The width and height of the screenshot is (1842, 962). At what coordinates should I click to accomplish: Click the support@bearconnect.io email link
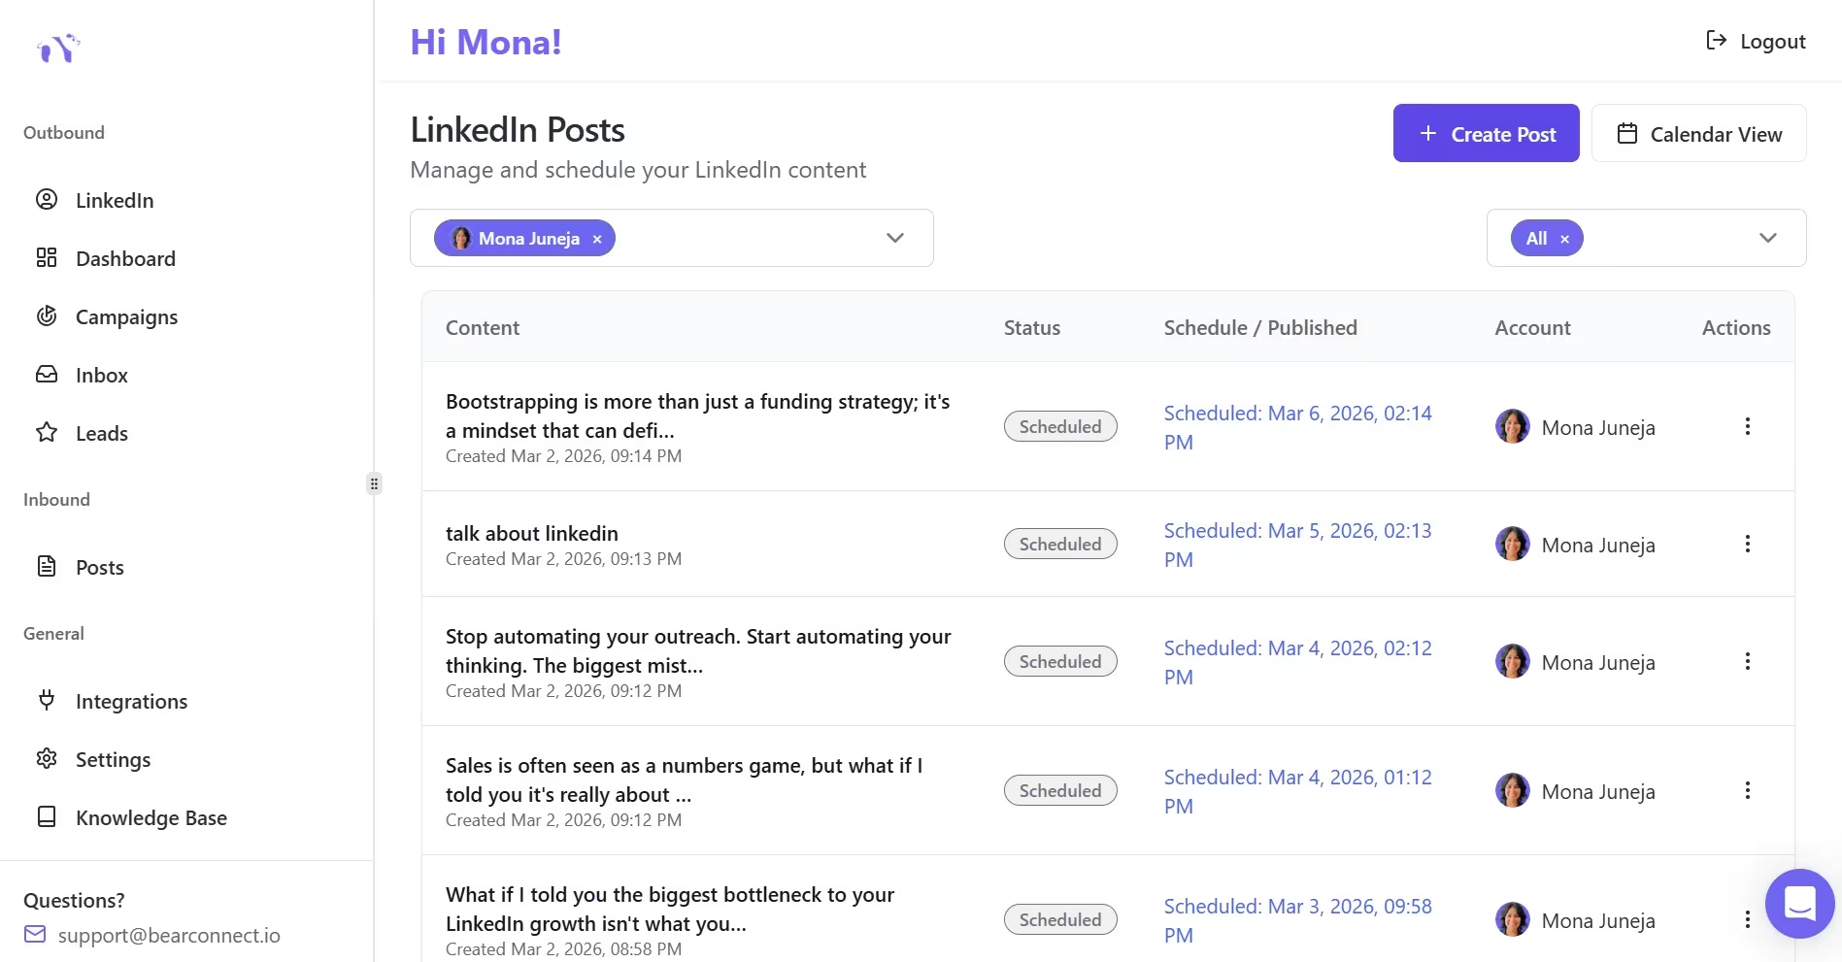pos(169,935)
